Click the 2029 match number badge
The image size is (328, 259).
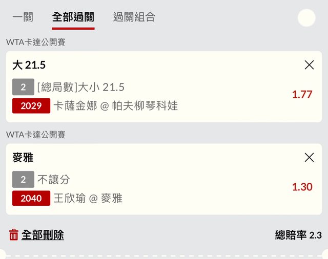(x=31, y=106)
